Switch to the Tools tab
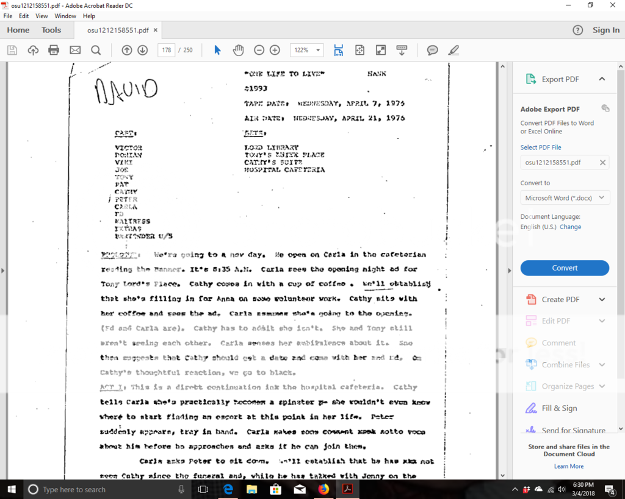The width and height of the screenshot is (625, 499). tap(51, 29)
